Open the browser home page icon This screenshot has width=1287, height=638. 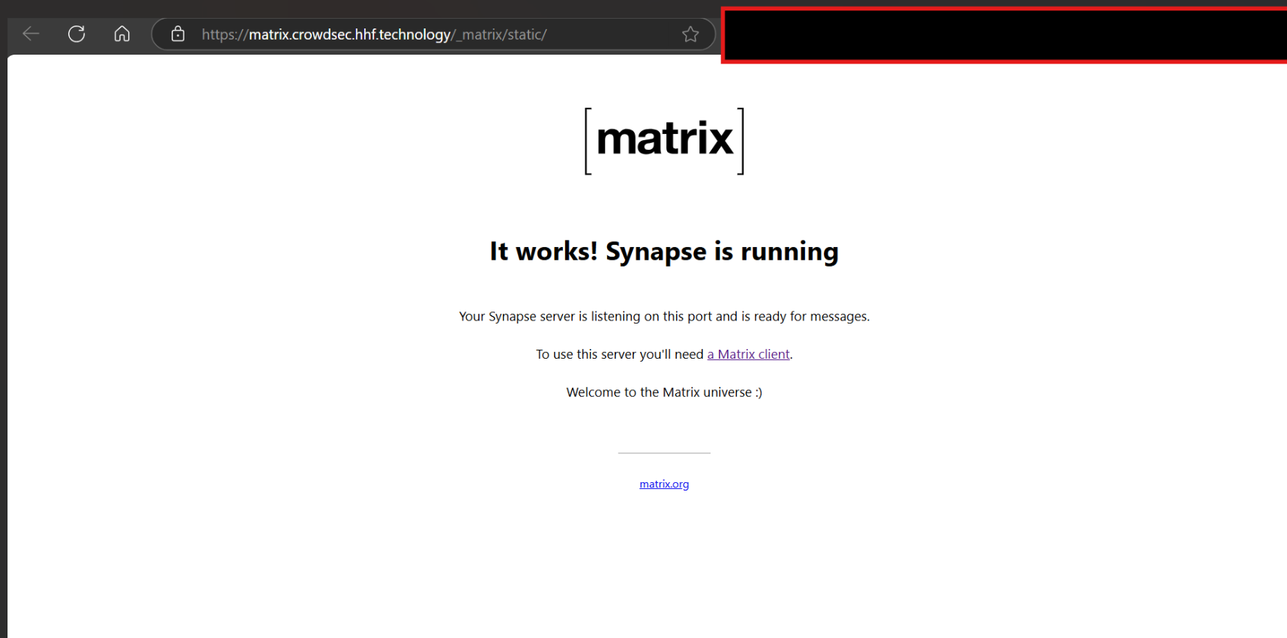tap(122, 34)
